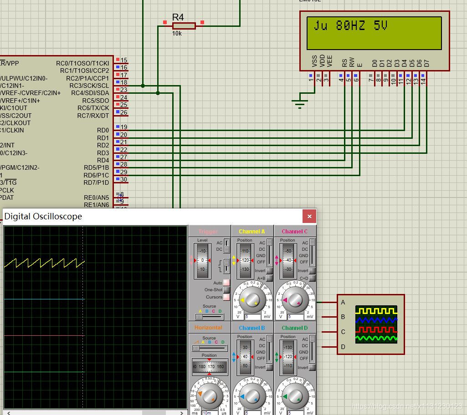Click the green Channel D position arrow
Viewport: 467px width, 415px height.
(277, 357)
